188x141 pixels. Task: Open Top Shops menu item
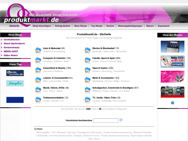point(96,26)
